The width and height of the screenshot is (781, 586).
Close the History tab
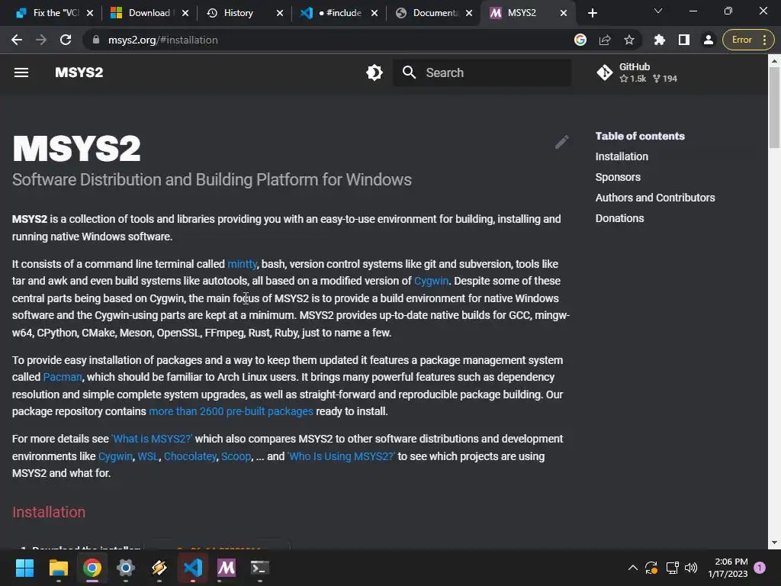tap(280, 13)
